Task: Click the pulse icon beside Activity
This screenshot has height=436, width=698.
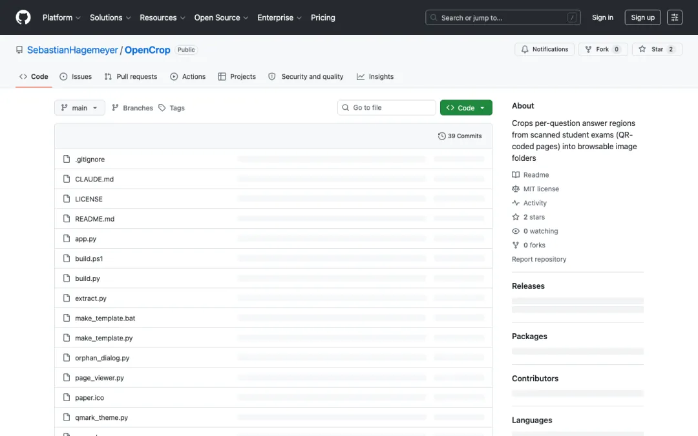Action: coord(516,203)
